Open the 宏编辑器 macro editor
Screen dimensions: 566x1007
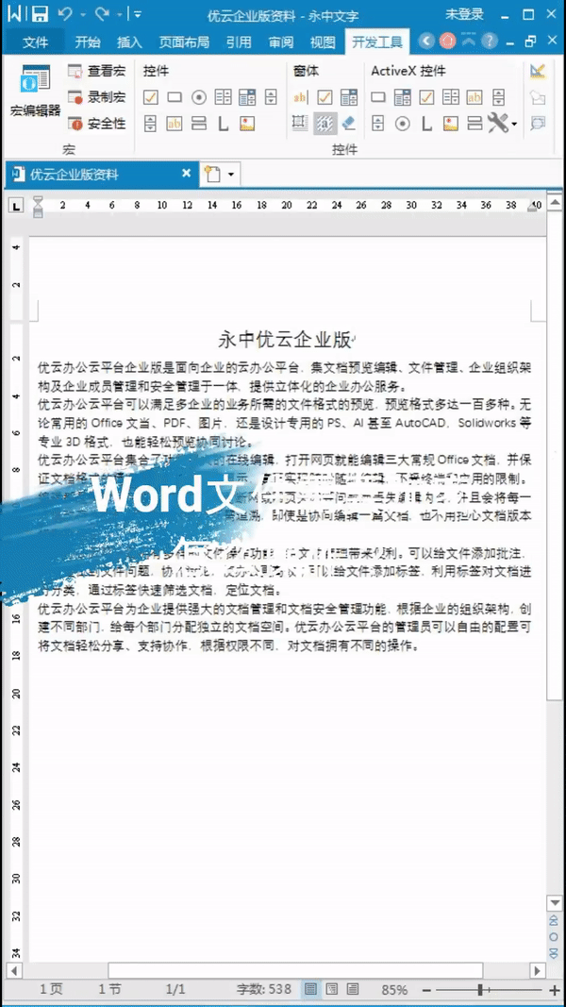tap(35, 92)
